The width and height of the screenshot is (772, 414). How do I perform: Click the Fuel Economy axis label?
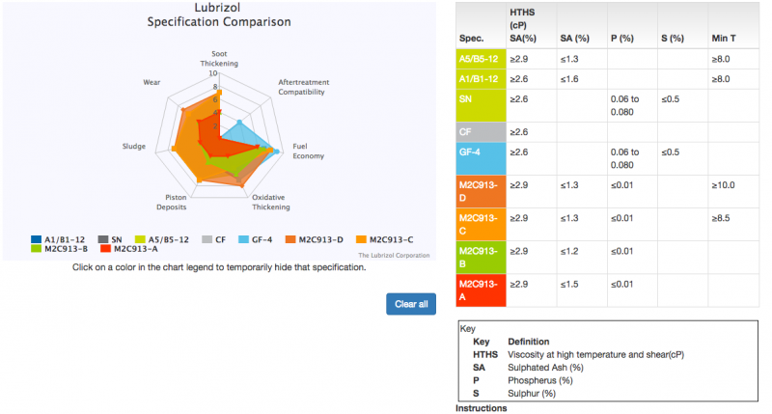[x=308, y=152]
